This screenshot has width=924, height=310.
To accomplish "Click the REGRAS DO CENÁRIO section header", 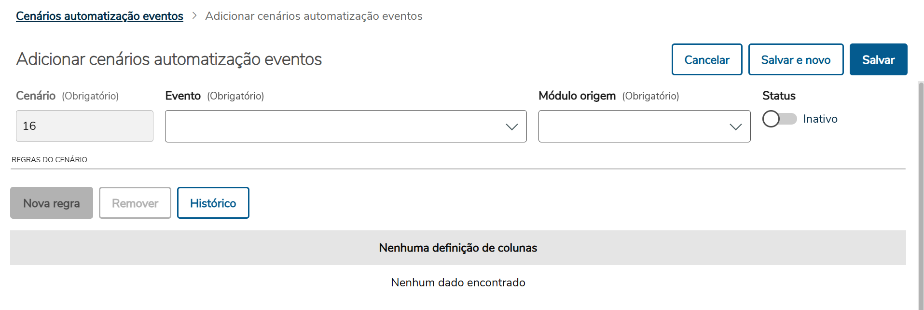I will [49, 159].
